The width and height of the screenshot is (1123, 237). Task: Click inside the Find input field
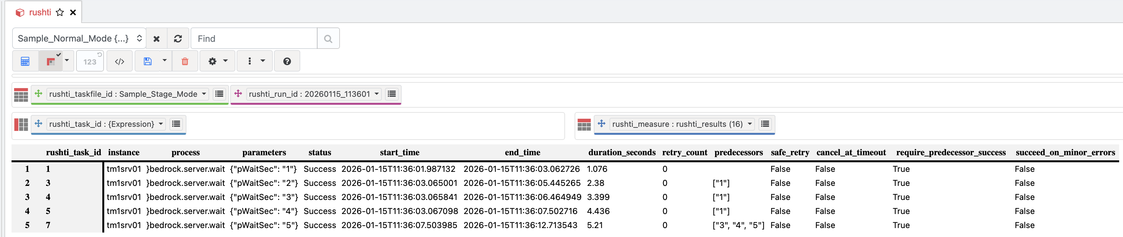point(254,39)
